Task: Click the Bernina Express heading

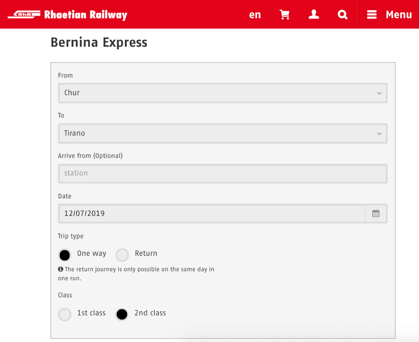Action: coord(99,42)
